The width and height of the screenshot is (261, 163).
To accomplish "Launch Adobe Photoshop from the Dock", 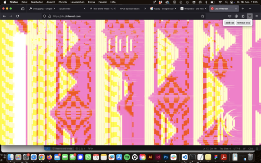I will pyautogui.click(x=166, y=157).
